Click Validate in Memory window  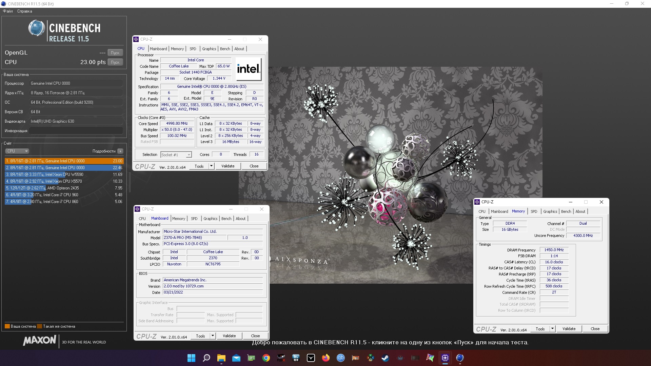click(569, 329)
